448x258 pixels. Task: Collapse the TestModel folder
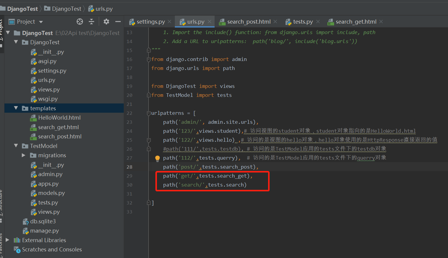point(16,146)
